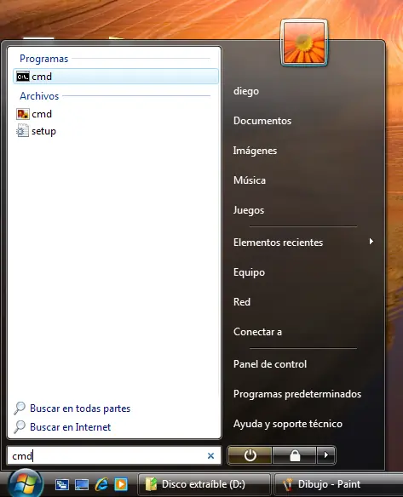Image resolution: width=403 pixels, height=497 pixels.
Task: Click the Switch between windows icon
Action: pos(62,484)
